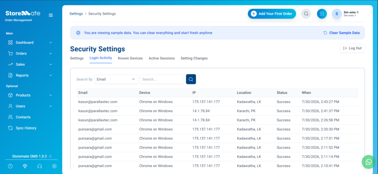Click the IP column header

[x=194, y=93]
